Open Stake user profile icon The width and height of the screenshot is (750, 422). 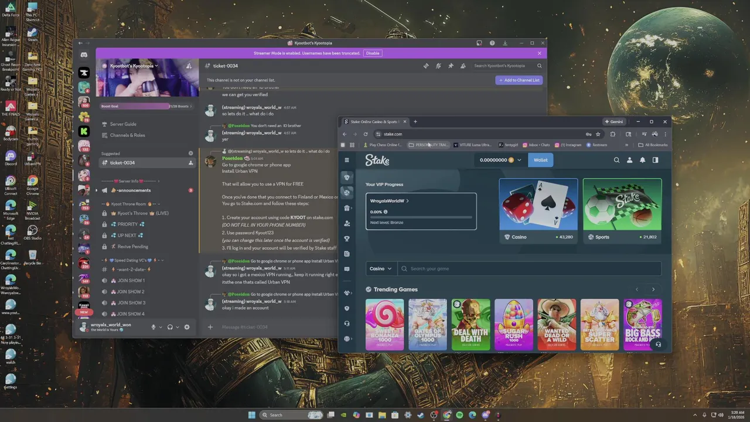click(630, 160)
